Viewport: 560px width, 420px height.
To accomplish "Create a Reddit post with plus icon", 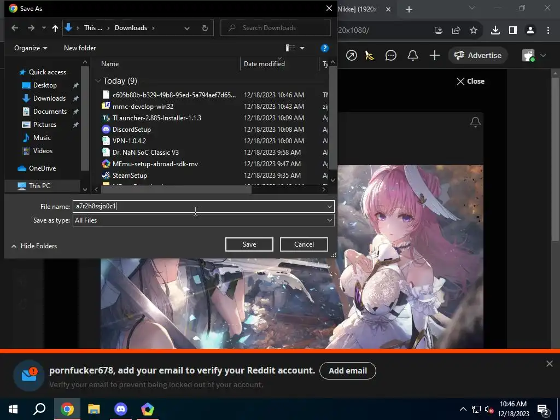I will 435,55.
